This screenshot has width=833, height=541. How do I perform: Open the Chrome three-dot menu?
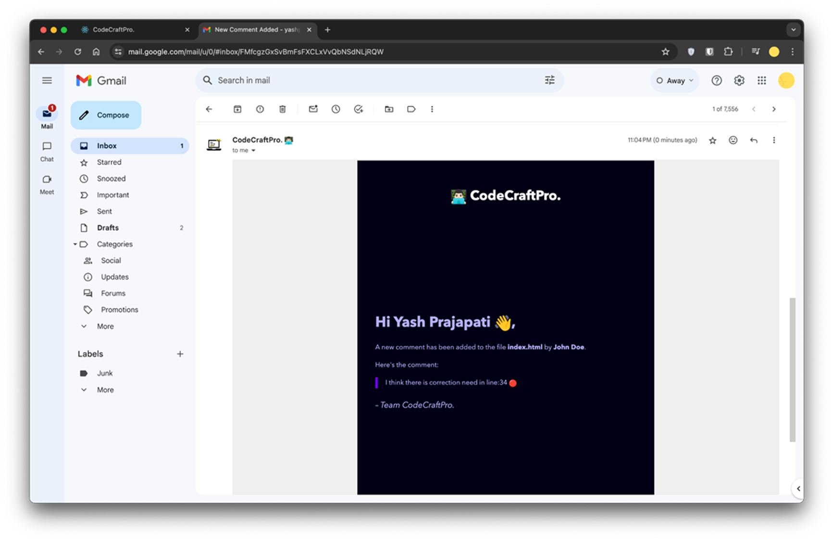793,51
